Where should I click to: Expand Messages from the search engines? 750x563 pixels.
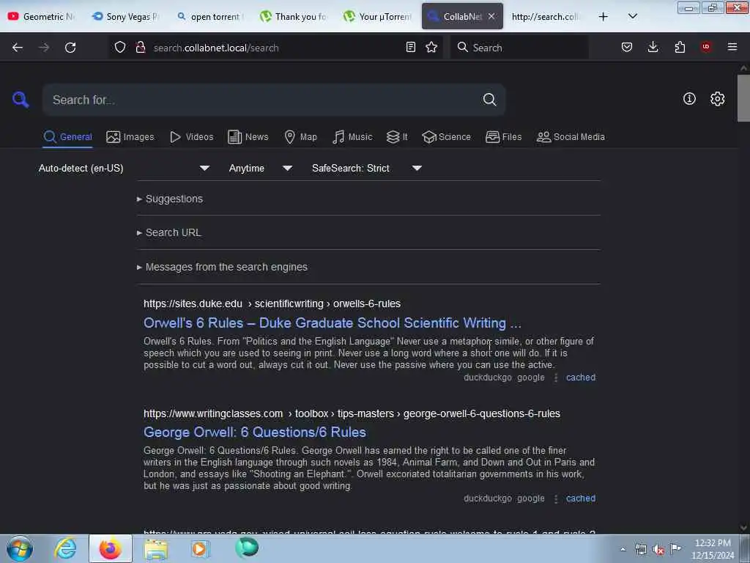(222, 267)
